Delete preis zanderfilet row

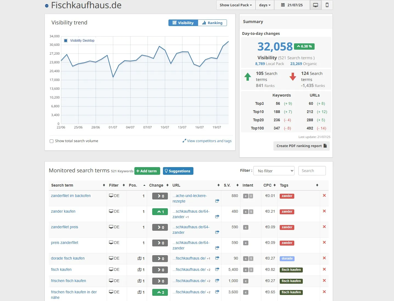324,242
